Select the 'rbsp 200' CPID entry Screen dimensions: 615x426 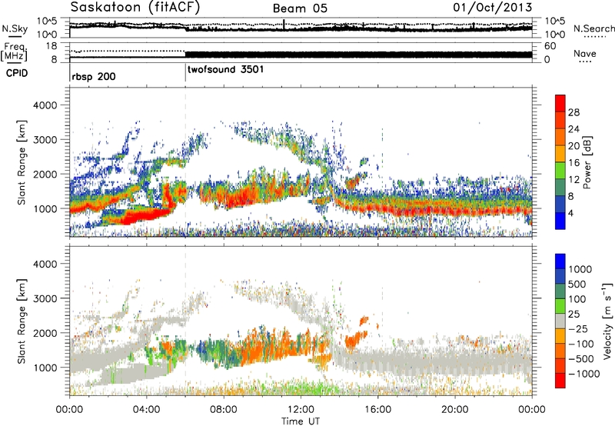(x=94, y=76)
